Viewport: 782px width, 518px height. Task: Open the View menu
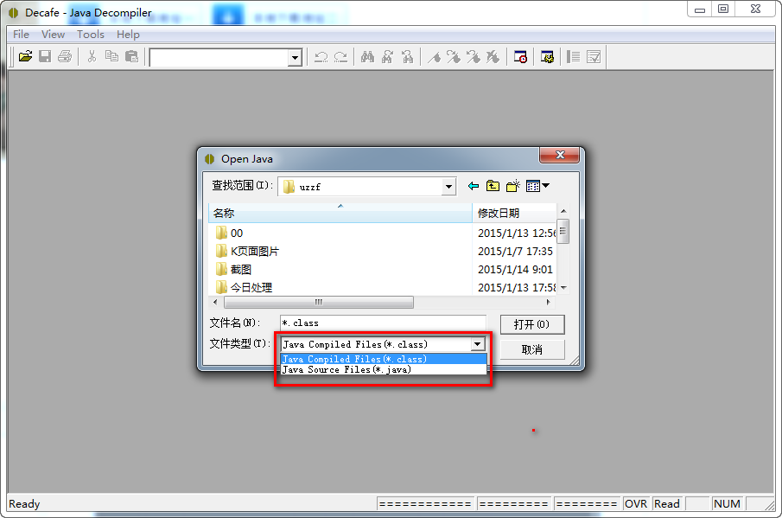[53, 35]
